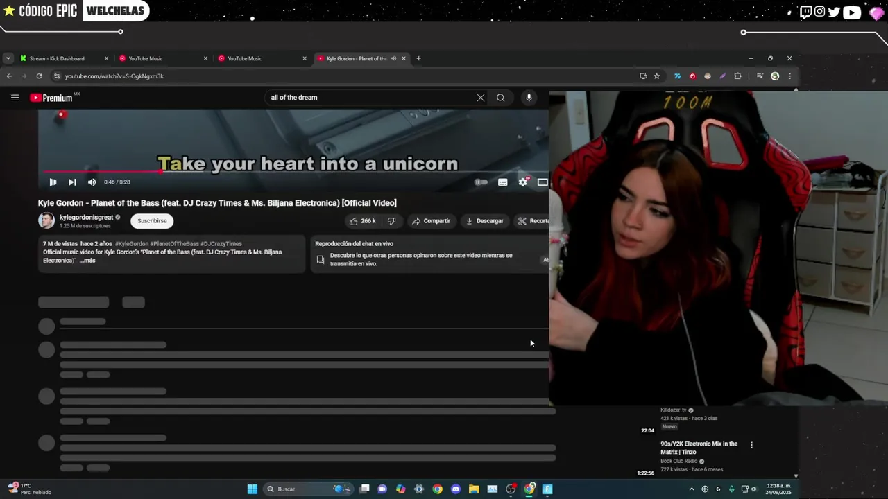Open the Settings gear in the taskbar
888x499 pixels.
419,489
